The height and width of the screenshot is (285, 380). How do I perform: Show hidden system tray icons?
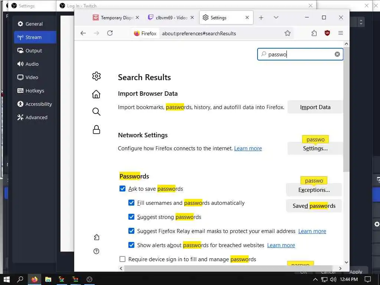315,279
